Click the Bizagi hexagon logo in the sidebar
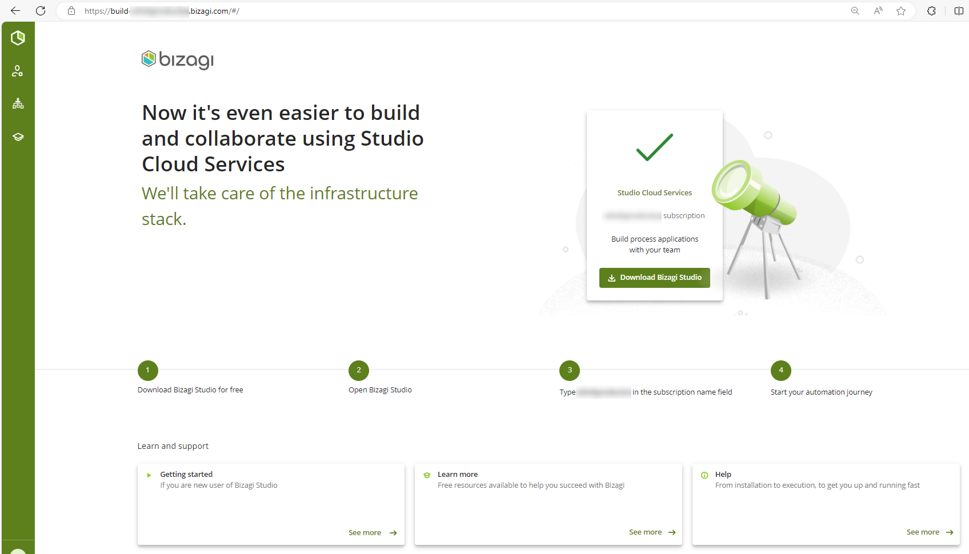 point(18,38)
